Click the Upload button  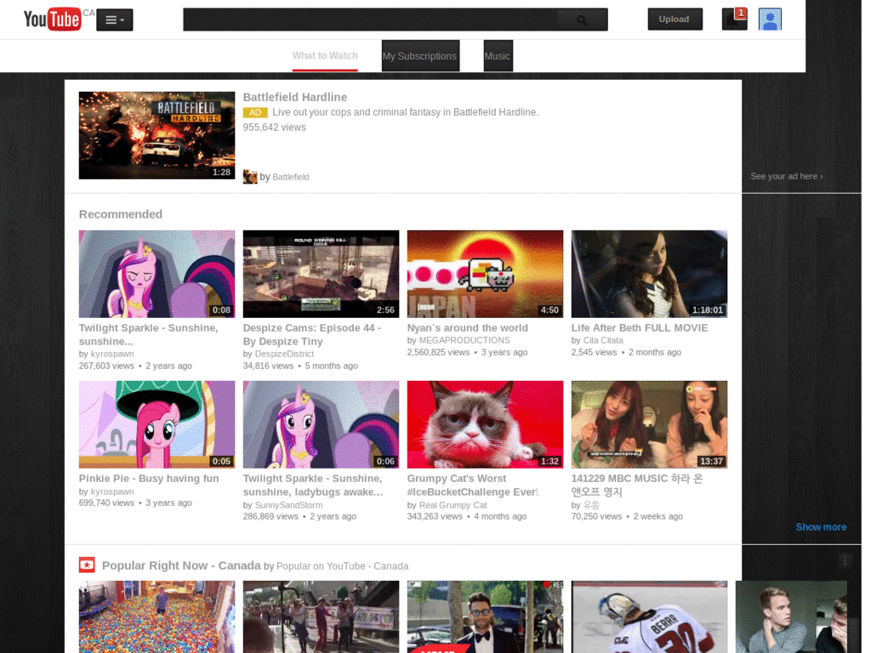point(675,19)
